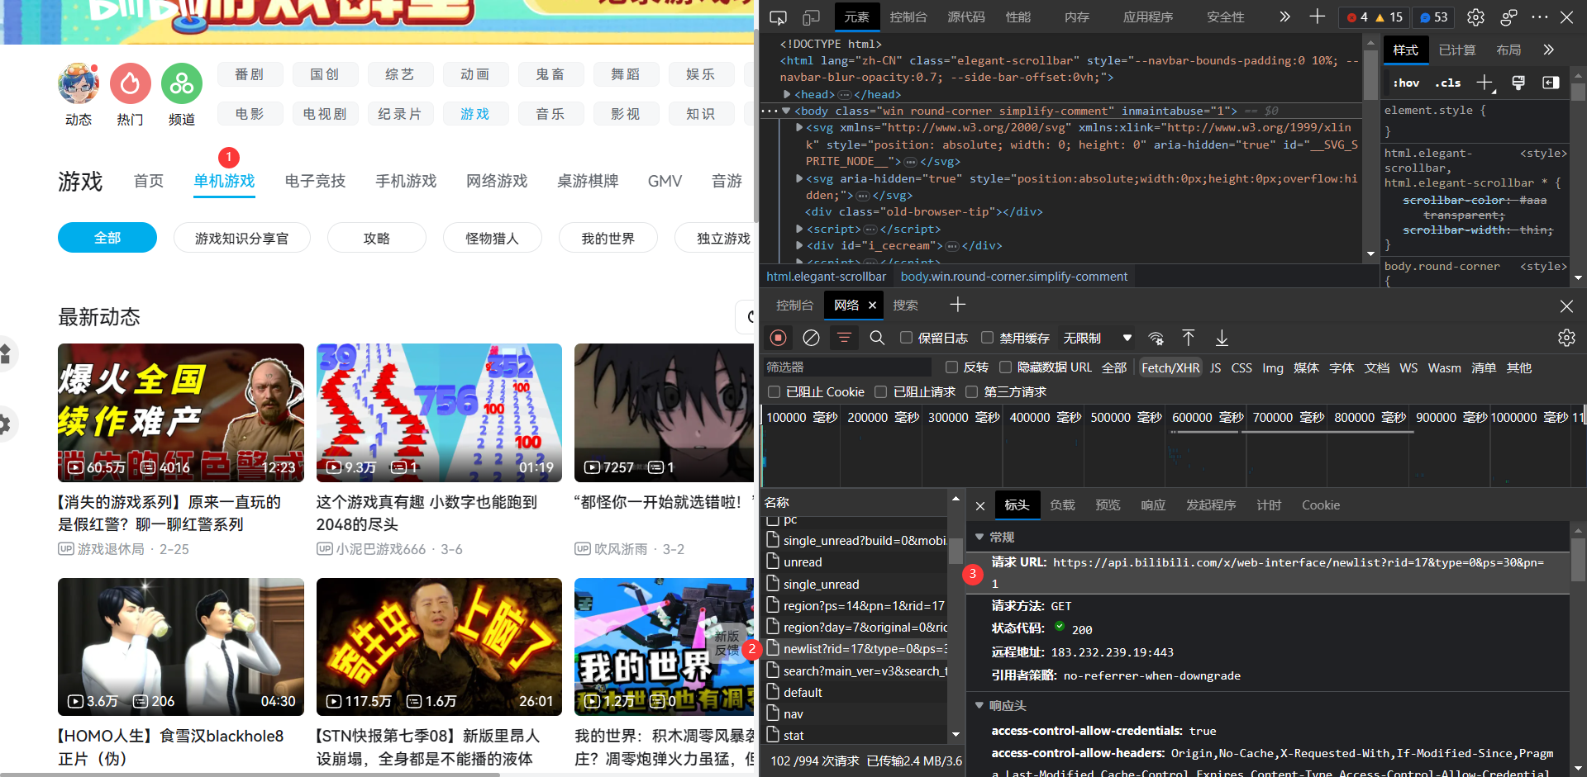Click the blue issues badge showing 53
Image resolution: width=1587 pixels, height=777 pixels.
pos(1434,17)
